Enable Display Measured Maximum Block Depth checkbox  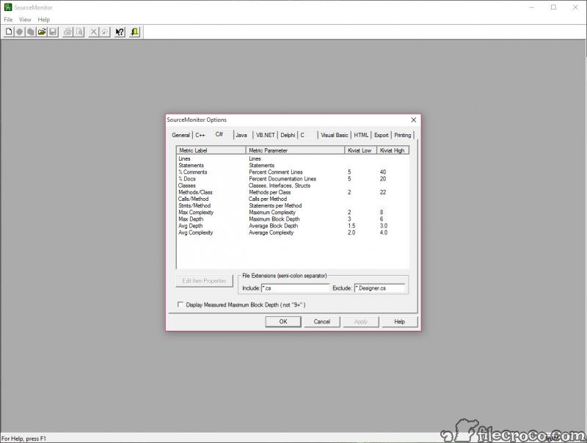[180, 304]
